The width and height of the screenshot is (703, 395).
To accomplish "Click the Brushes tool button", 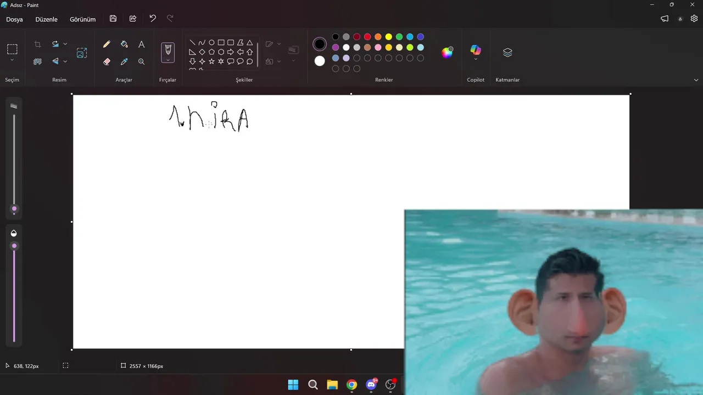I will [x=168, y=49].
